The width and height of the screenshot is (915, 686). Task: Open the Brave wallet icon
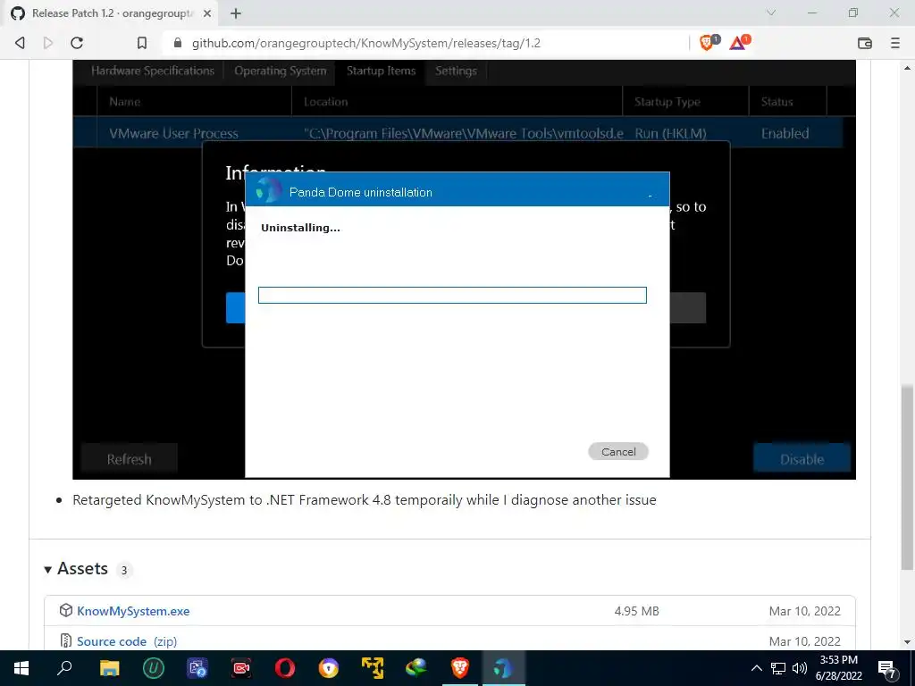point(865,43)
